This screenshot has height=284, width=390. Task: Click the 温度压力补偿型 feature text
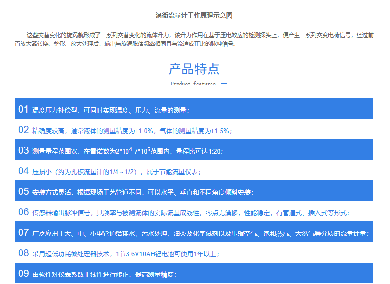(111, 110)
